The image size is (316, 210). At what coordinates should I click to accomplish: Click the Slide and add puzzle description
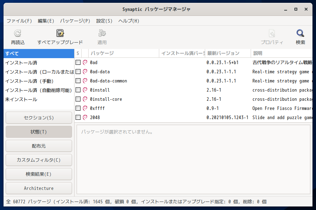click(282, 117)
